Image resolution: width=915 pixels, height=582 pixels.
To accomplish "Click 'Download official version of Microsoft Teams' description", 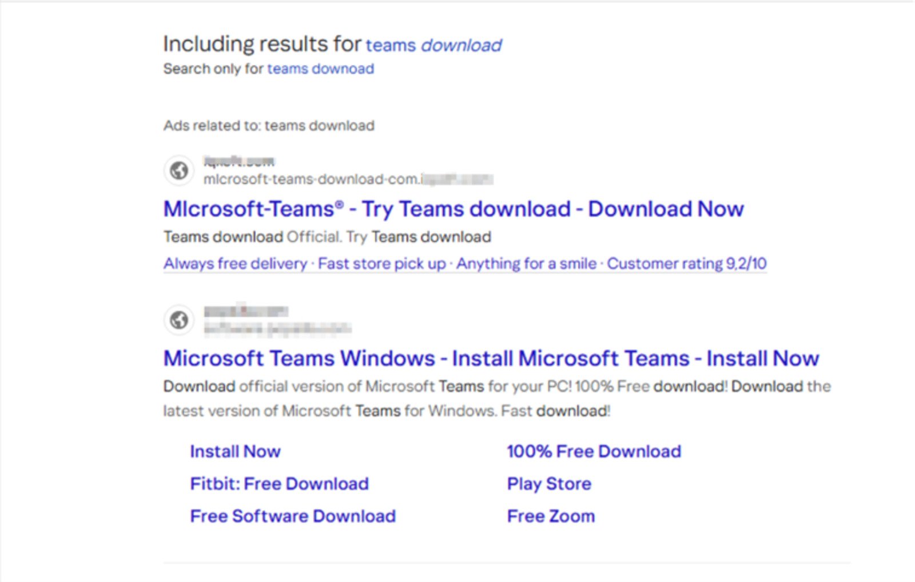I will pos(497,398).
